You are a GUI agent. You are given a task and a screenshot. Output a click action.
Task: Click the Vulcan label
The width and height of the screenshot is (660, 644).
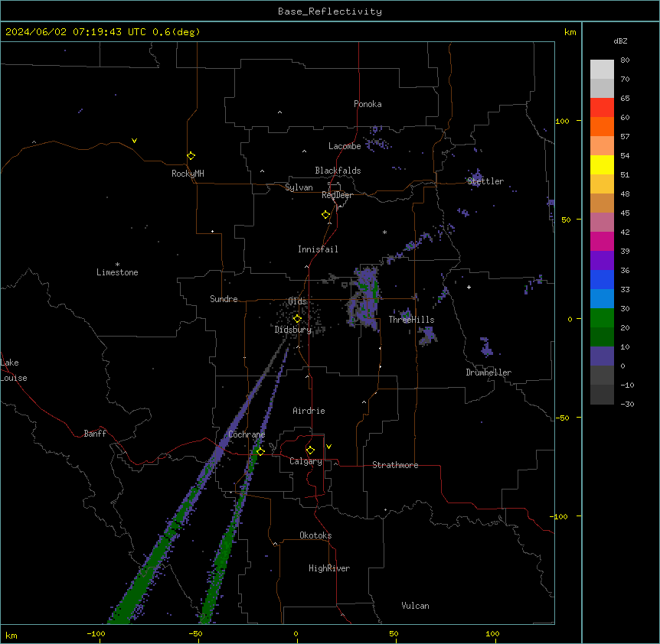[415, 606]
